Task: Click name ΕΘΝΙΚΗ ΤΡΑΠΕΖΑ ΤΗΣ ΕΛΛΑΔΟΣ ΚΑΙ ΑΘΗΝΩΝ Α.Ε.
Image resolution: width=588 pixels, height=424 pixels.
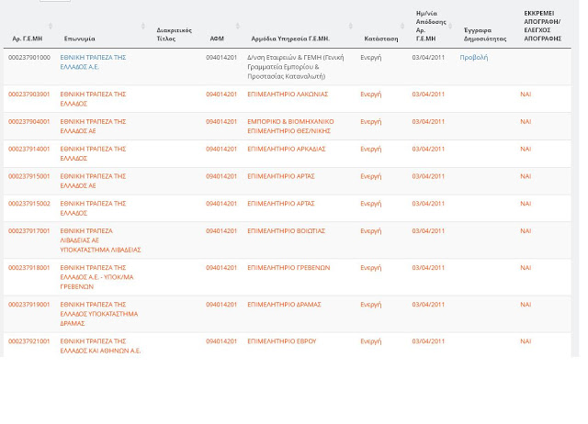Action: 100,346
